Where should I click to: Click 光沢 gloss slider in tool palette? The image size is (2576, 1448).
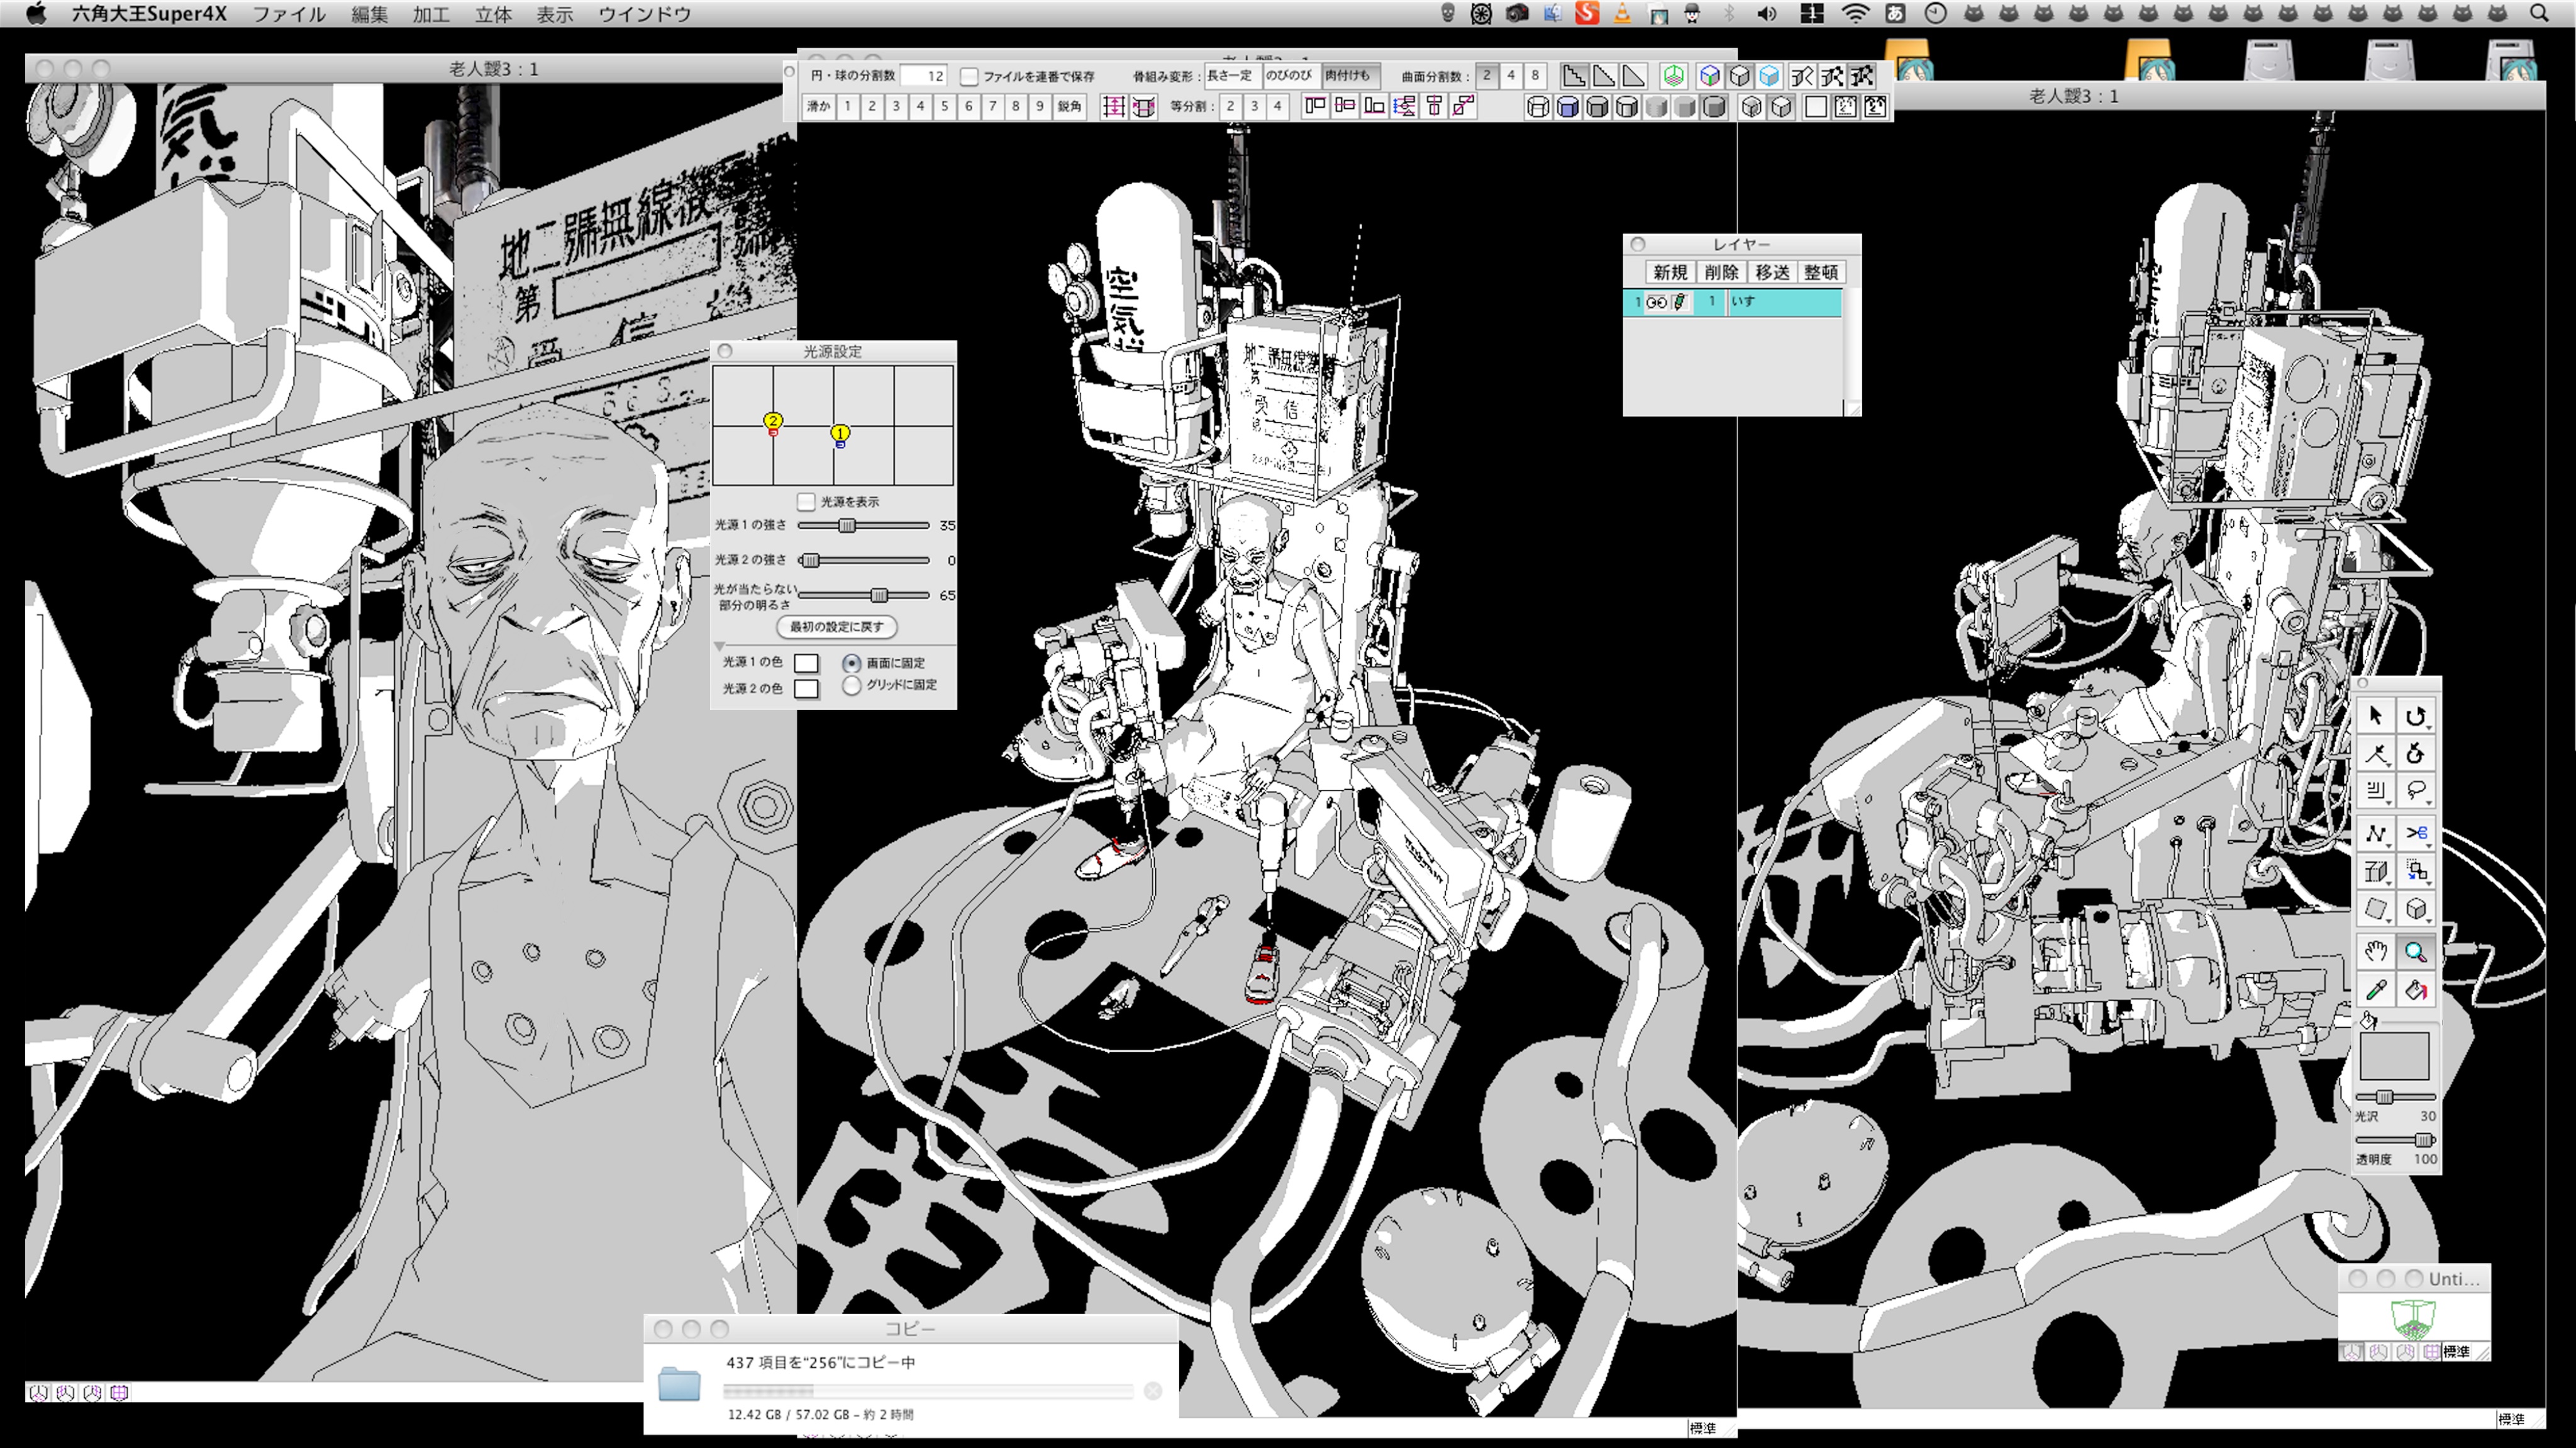(x=2395, y=1097)
